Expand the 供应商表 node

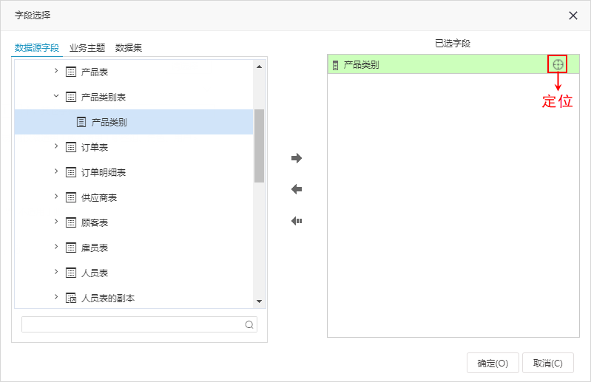pyautogui.click(x=56, y=197)
